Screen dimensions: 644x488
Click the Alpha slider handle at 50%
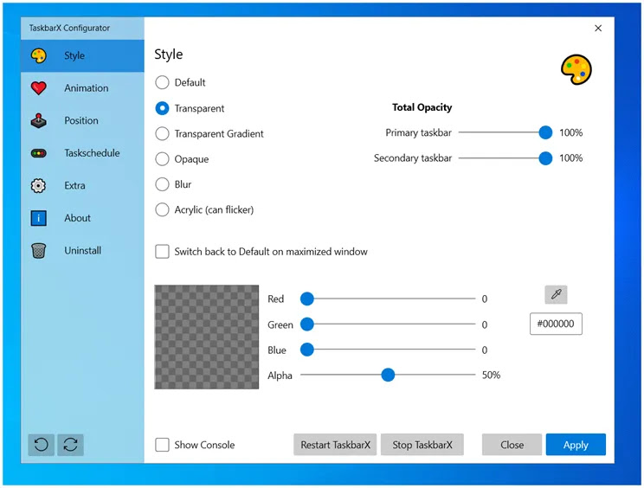click(x=388, y=375)
